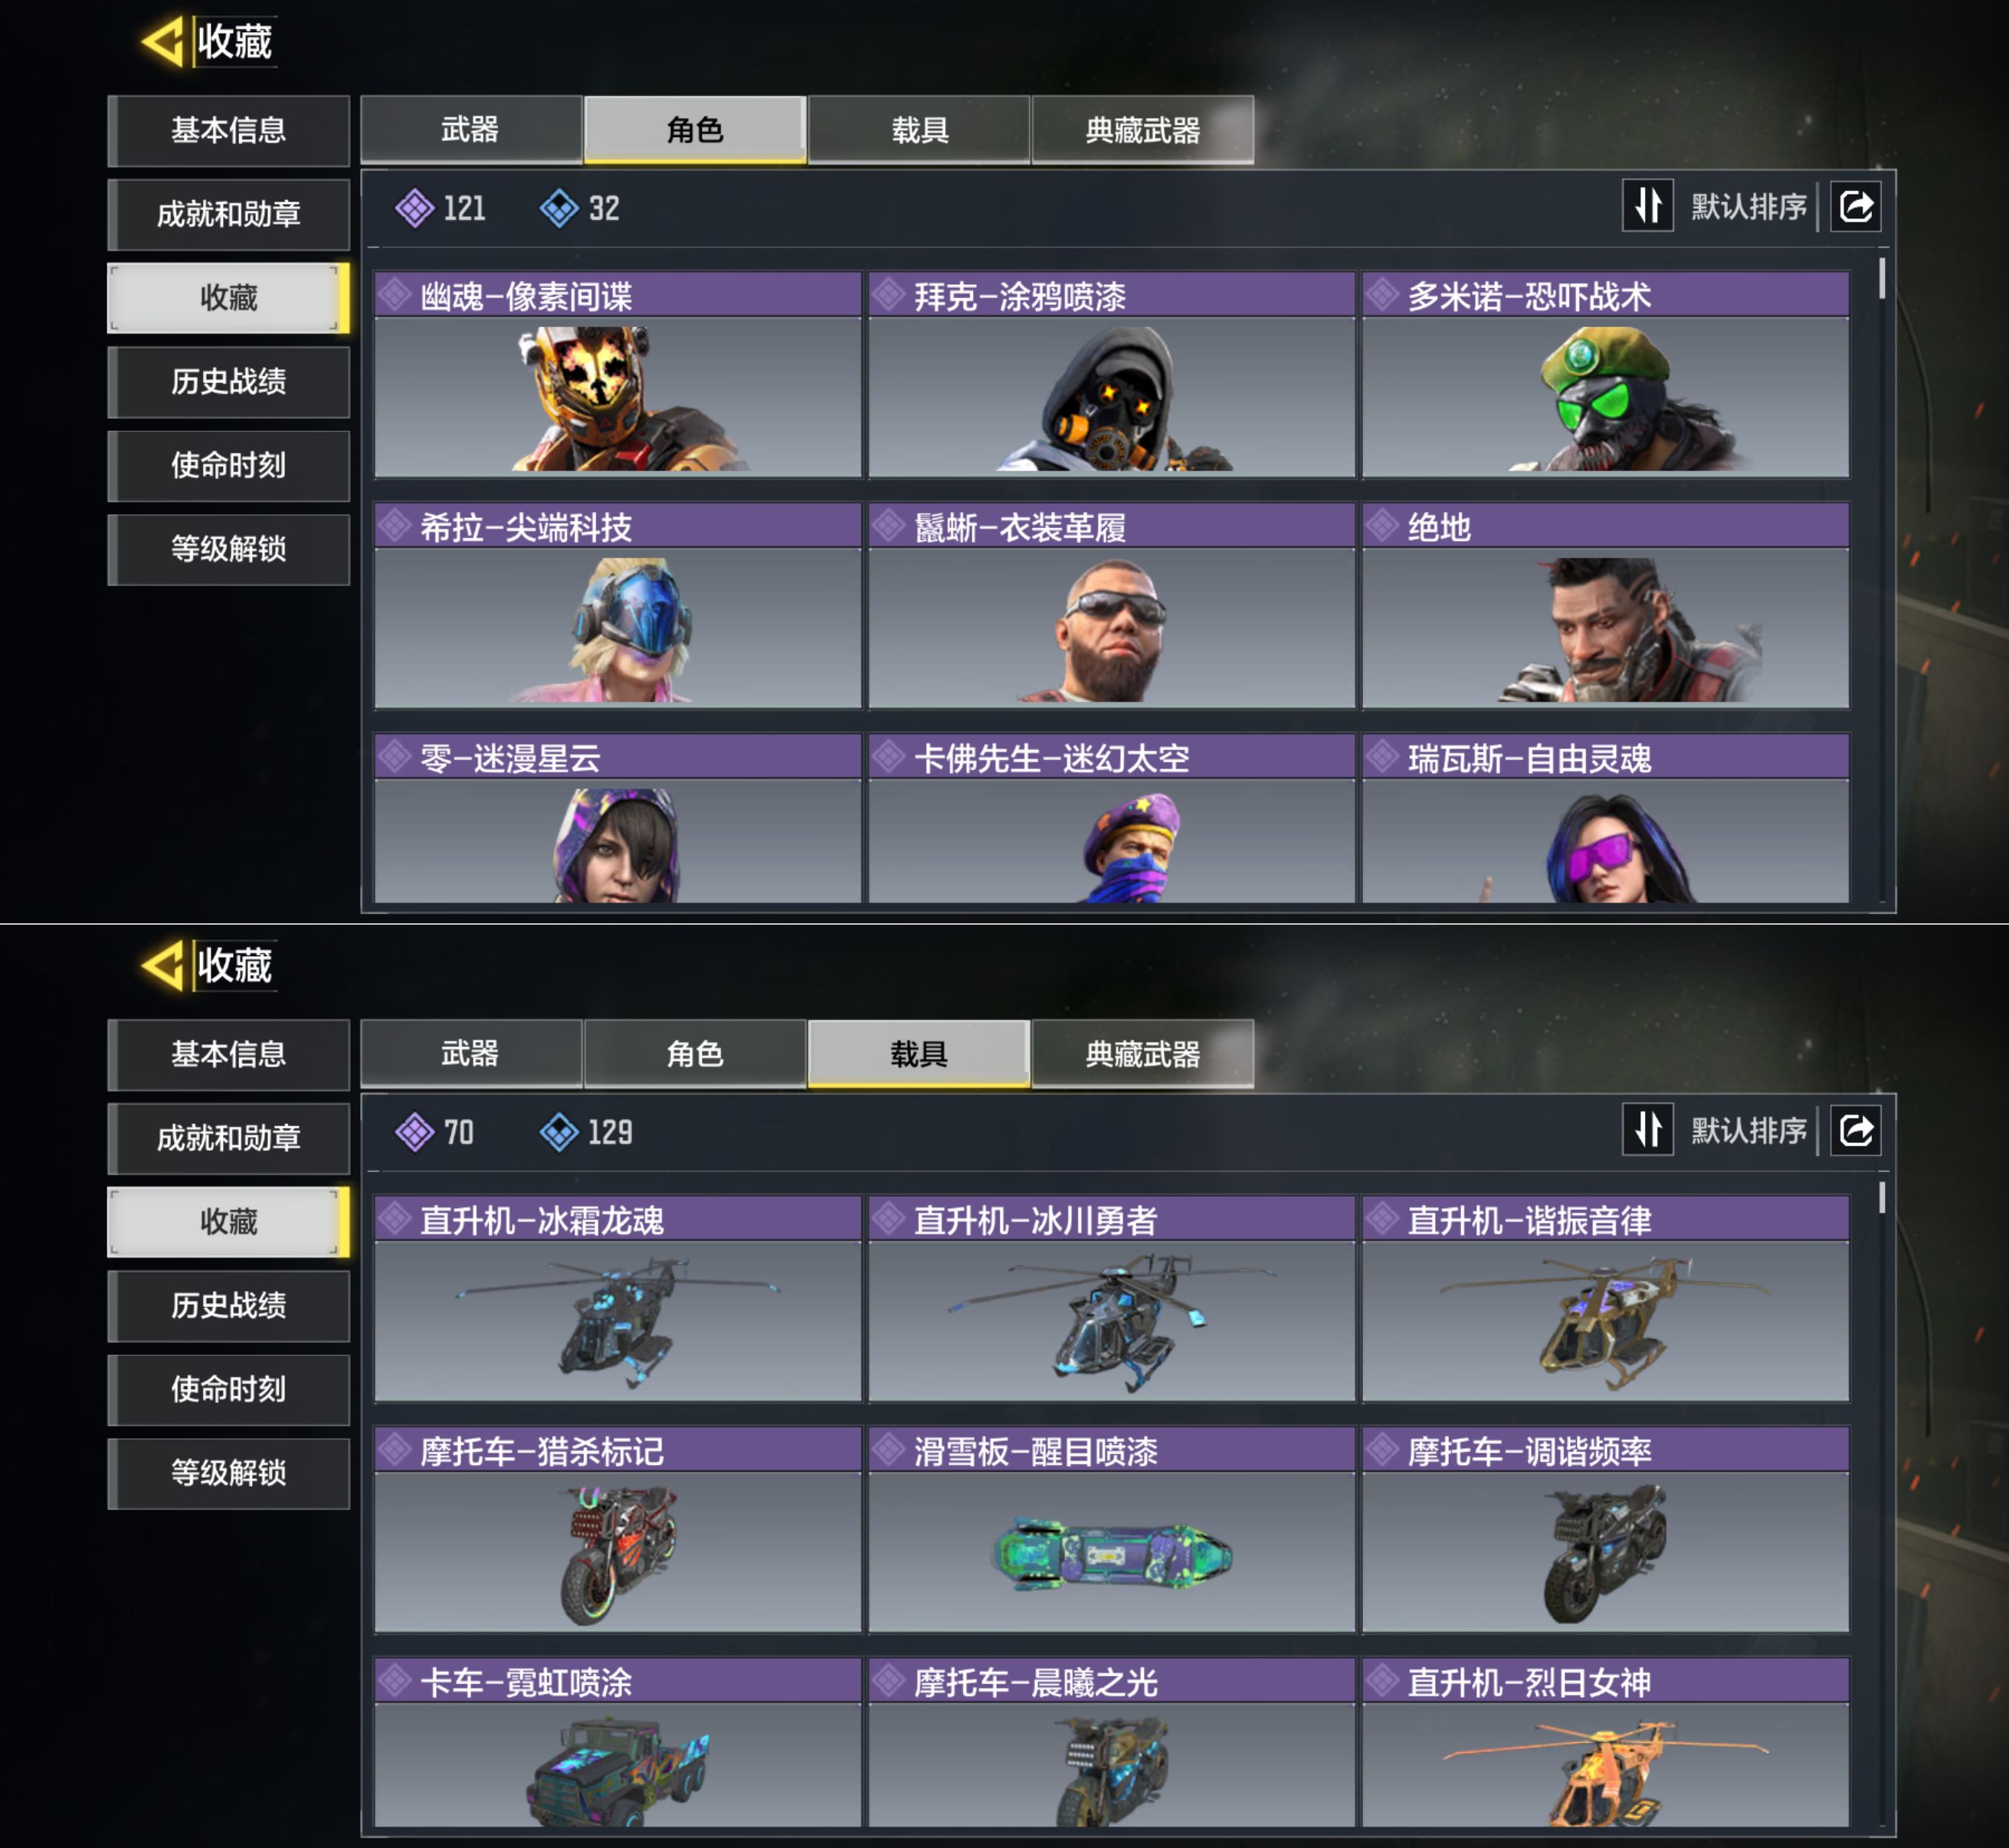Image resolution: width=2009 pixels, height=1848 pixels.
Task: Open the 默认排序 sort dropdown in the upper panel
Action: (1749, 207)
